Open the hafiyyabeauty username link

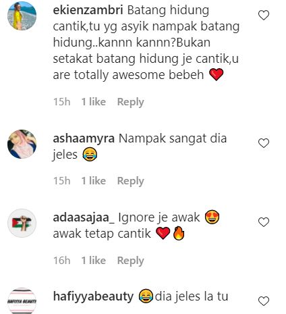93,296
